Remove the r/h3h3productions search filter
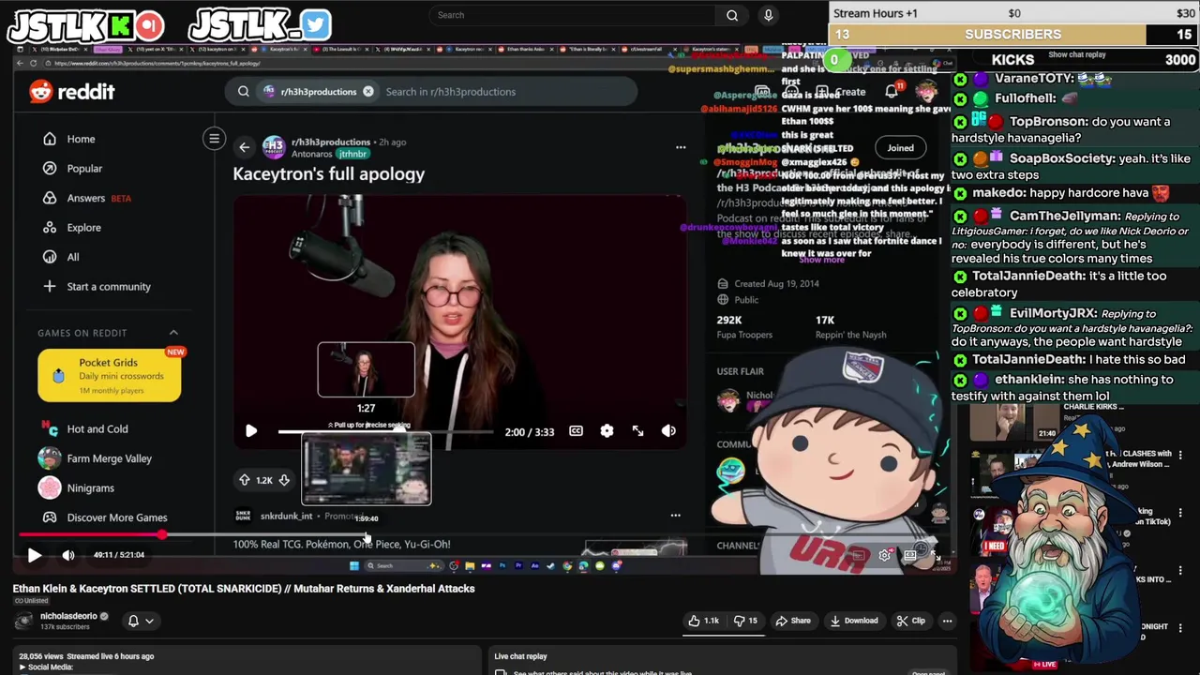The image size is (1200, 675). tap(368, 92)
